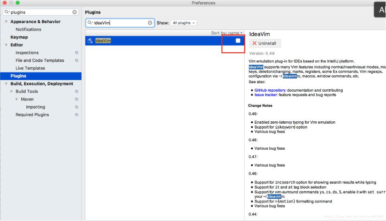Click the project-level icon beside File and Code Templates

pyautogui.click(x=77, y=60)
